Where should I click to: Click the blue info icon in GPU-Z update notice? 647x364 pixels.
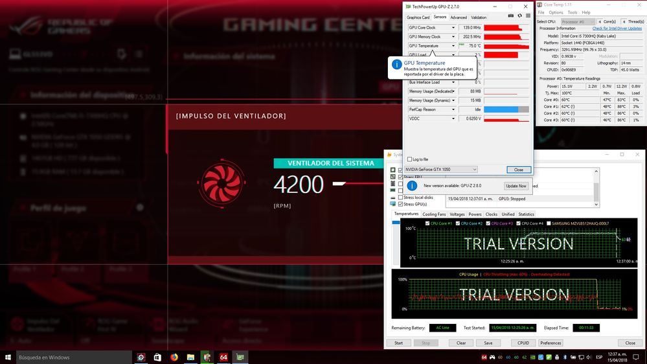coord(412,186)
